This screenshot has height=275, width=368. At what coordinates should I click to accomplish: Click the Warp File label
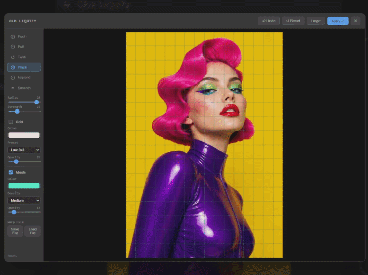pyautogui.click(x=15, y=222)
